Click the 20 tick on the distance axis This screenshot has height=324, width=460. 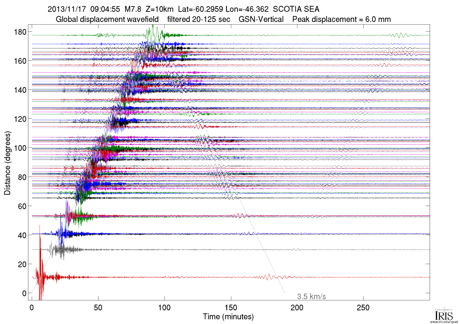click(x=22, y=264)
